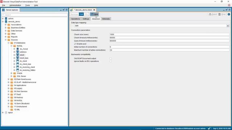Expand the 06.Web Services folder

click(8, 91)
